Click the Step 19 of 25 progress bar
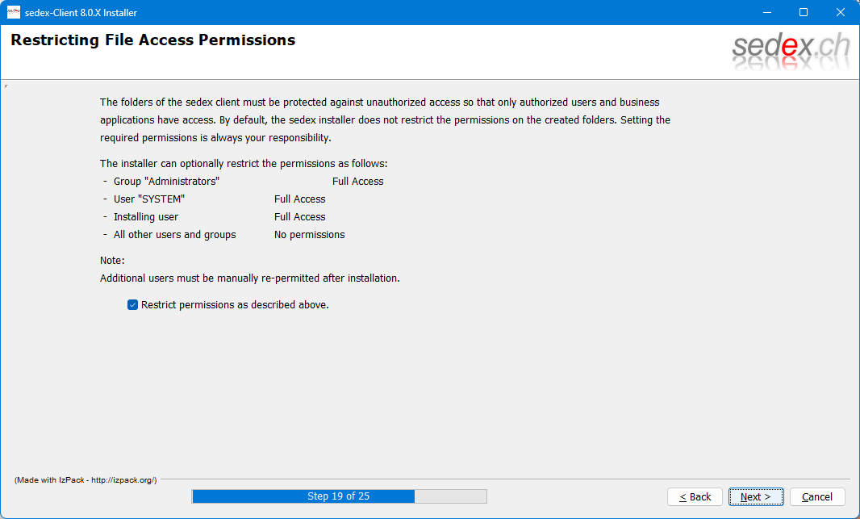 point(339,496)
